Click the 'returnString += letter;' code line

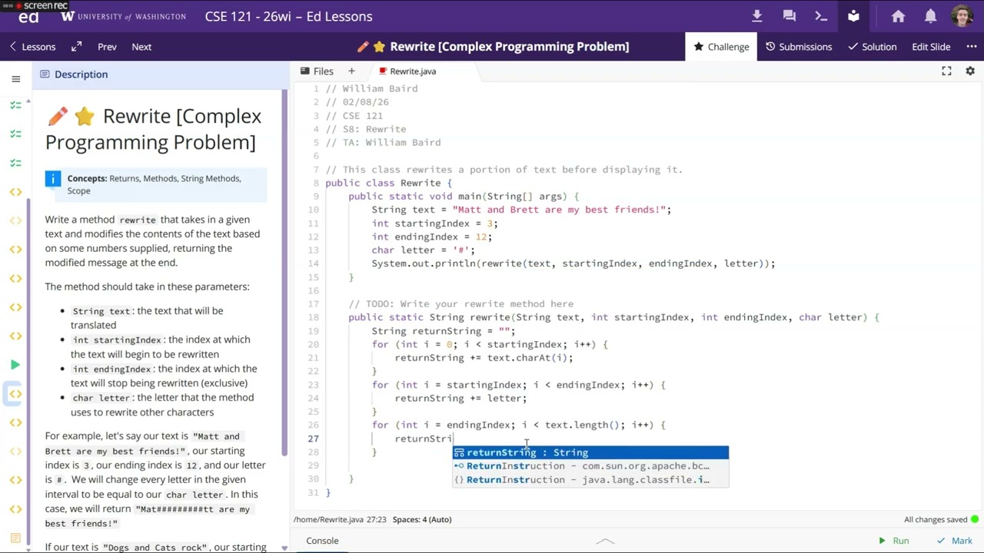(460, 398)
